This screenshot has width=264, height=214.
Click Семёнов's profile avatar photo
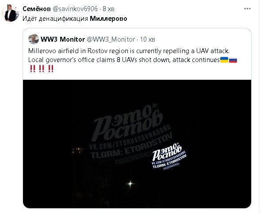click(11, 13)
